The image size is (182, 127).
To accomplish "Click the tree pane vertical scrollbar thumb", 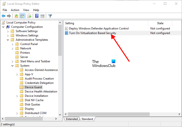I will point(60,40).
